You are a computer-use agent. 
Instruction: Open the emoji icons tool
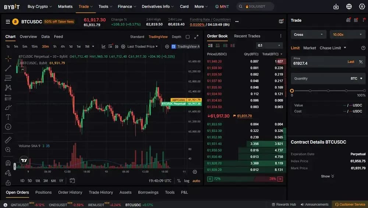click(8, 127)
